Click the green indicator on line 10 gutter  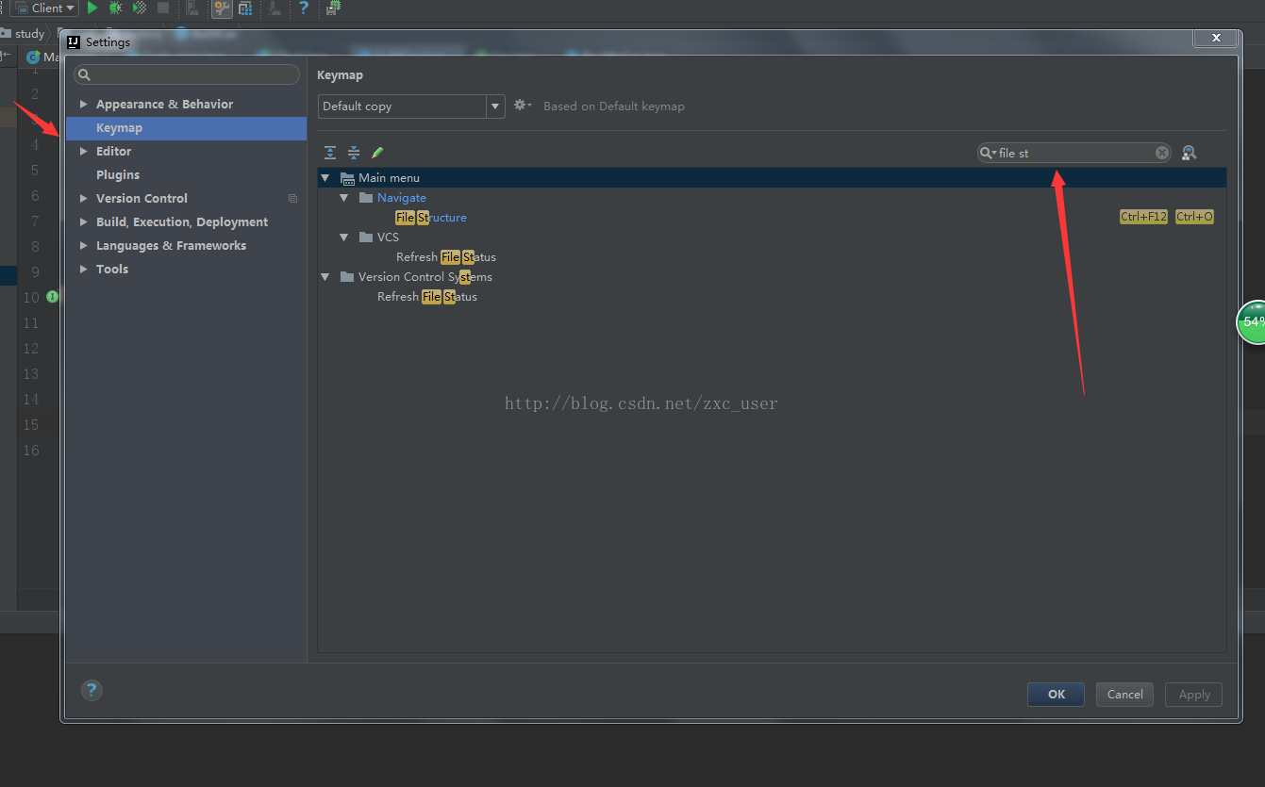(53, 297)
